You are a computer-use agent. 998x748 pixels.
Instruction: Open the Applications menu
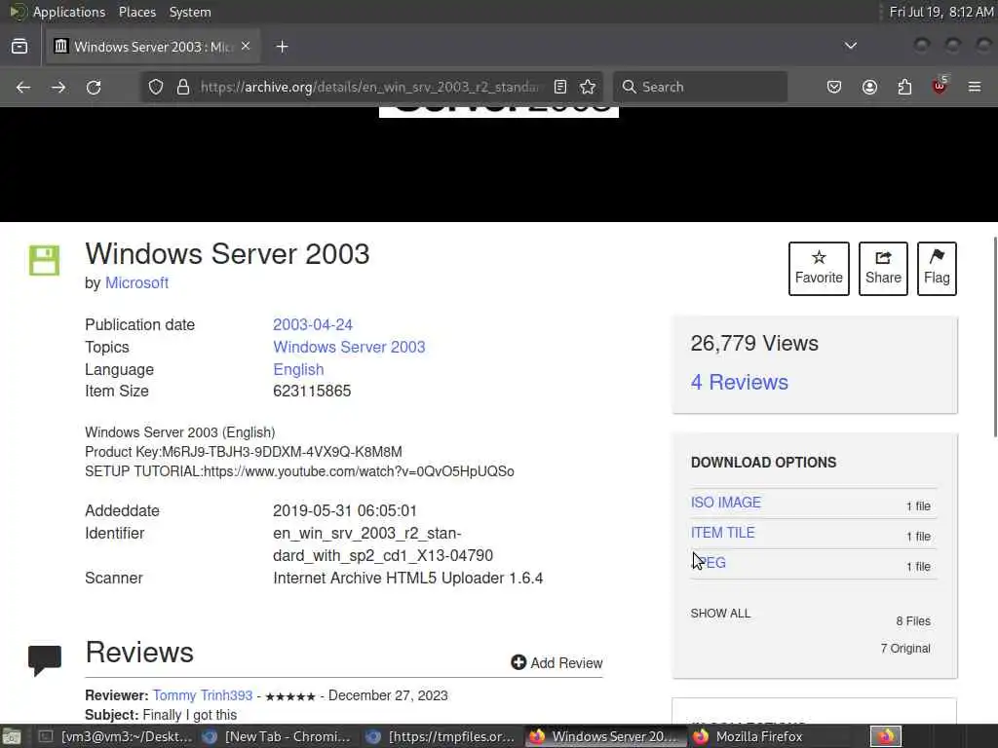point(68,12)
